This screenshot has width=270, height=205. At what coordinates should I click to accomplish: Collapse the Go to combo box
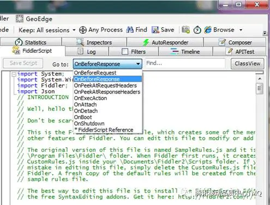point(138,64)
